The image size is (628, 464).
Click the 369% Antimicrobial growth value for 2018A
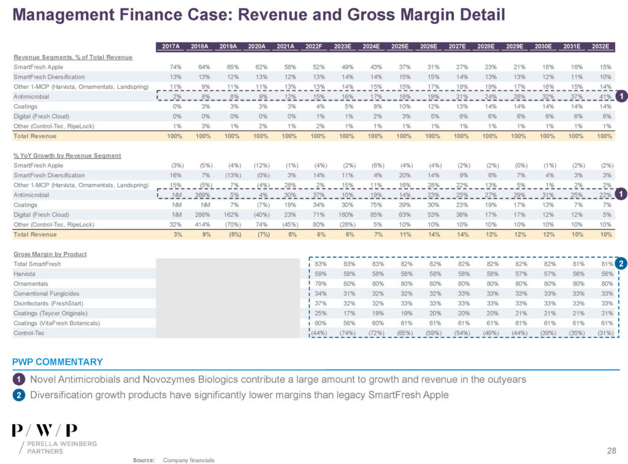[x=202, y=196]
